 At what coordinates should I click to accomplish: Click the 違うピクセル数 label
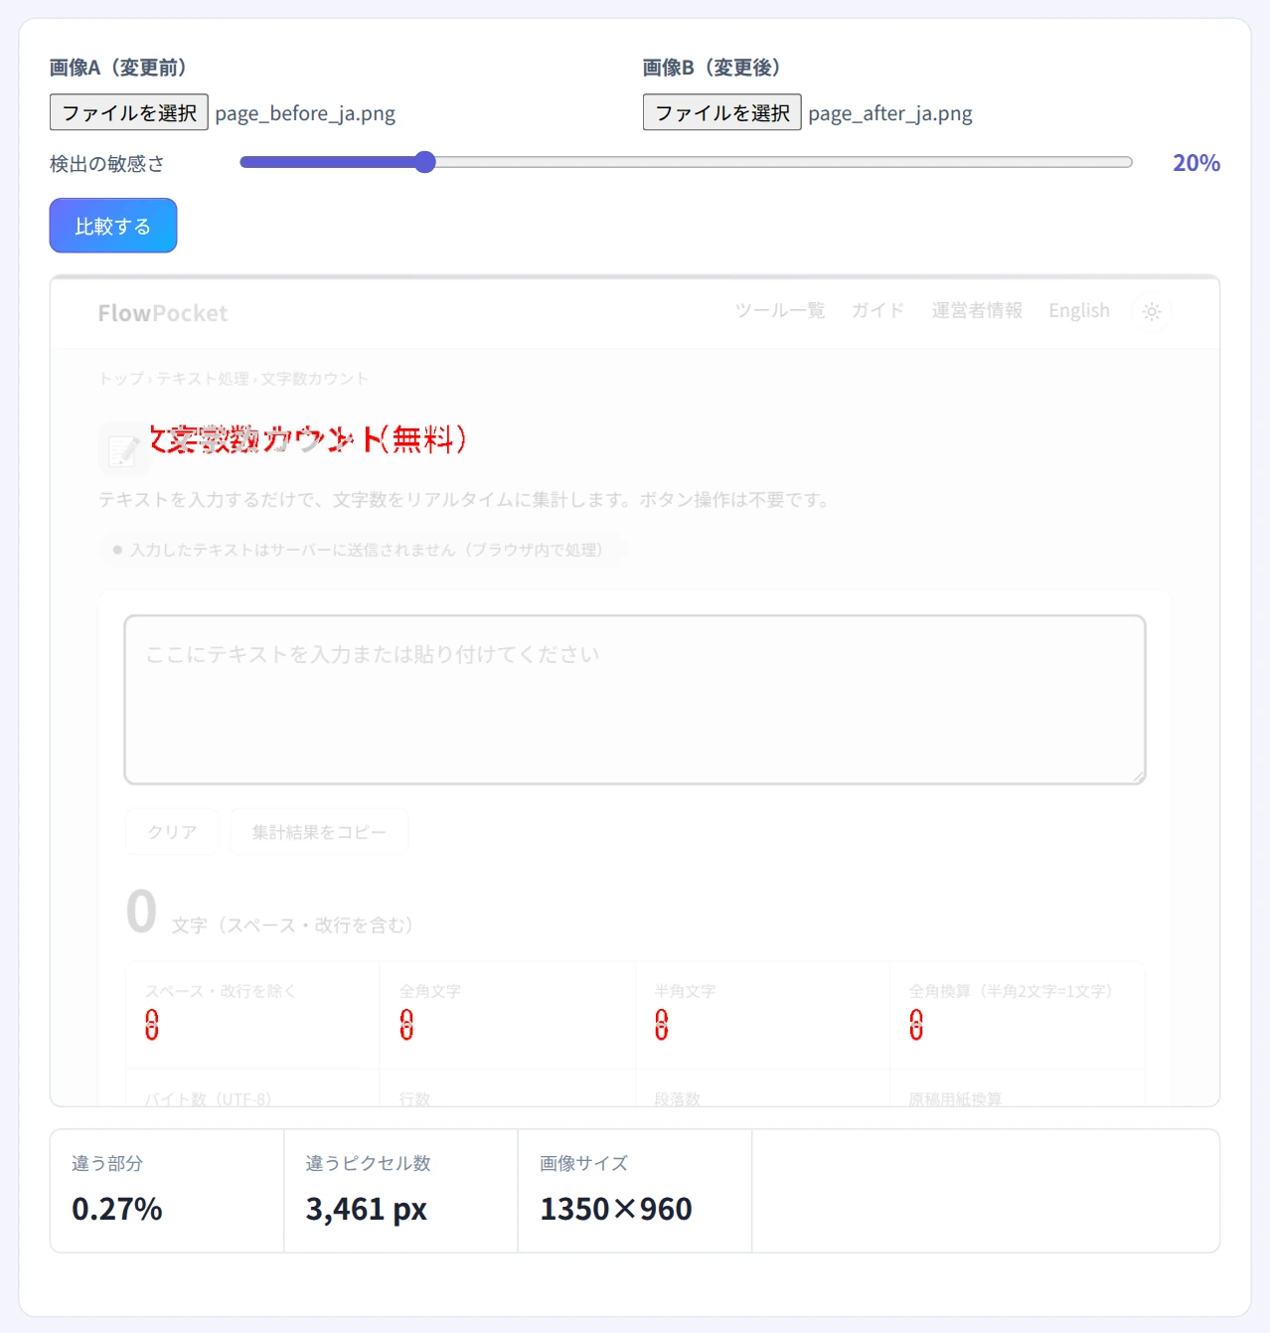point(369,1163)
